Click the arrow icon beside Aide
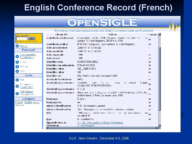 (17, 80)
